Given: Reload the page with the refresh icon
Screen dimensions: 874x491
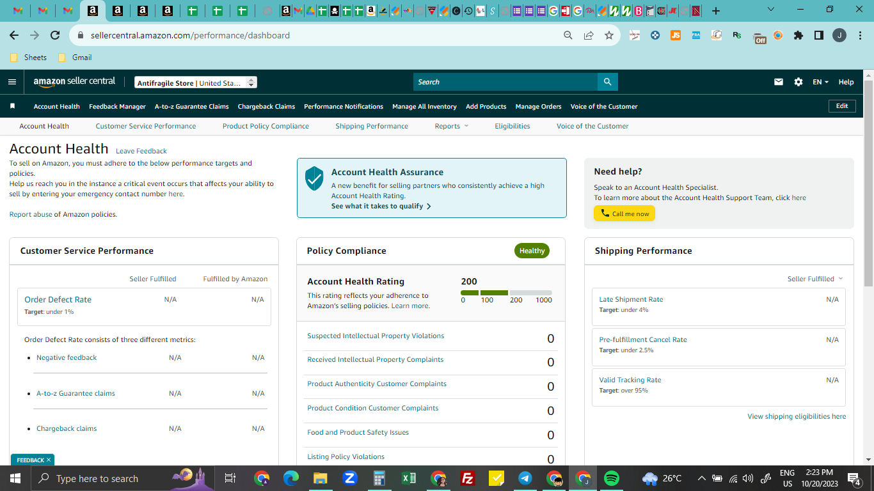Looking at the screenshot, I should click(55, 36).
